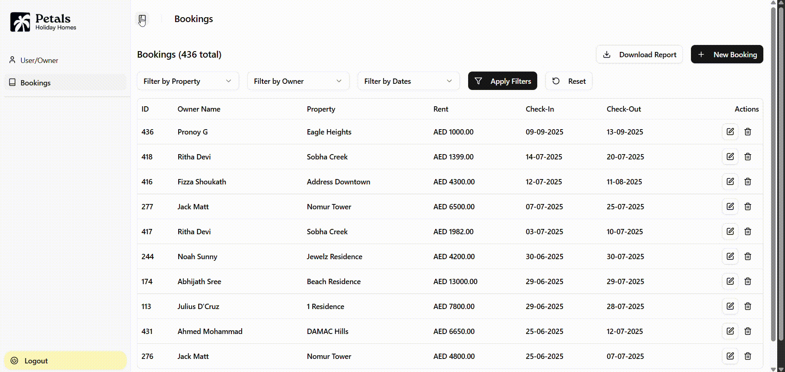Delete the DAMAC Hills booking
785x372 pixels.
click(x=748, y=332)
